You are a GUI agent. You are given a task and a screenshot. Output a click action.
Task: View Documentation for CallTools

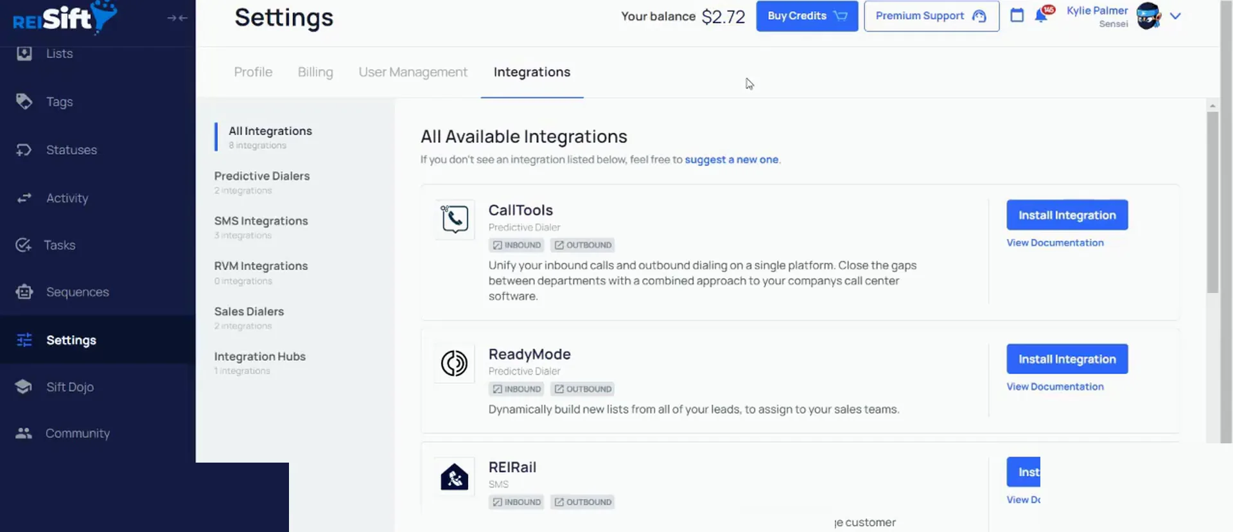coord(1055,243)
